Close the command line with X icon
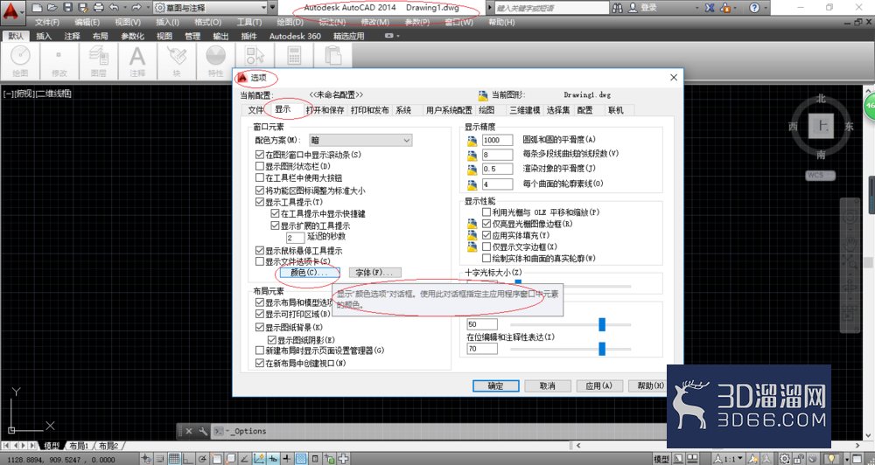 point(189,431)
